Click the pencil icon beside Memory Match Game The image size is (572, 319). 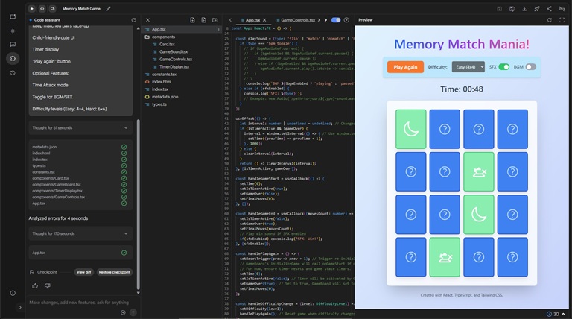[x=108, y=9]
